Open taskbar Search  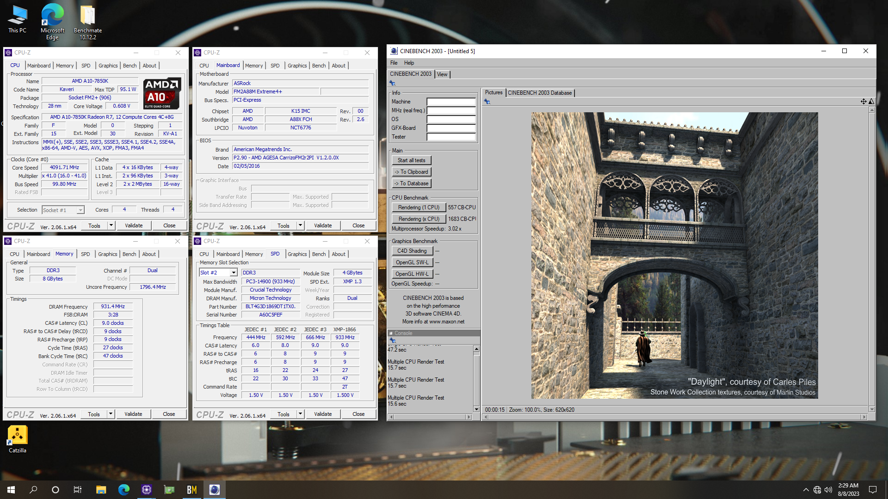(33, 490)
